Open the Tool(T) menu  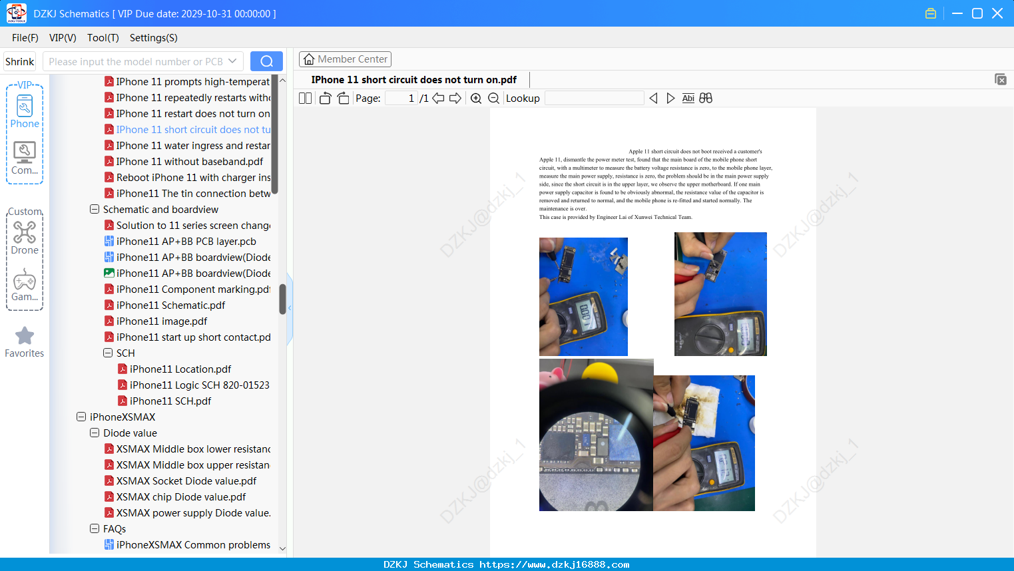[103, 37]
